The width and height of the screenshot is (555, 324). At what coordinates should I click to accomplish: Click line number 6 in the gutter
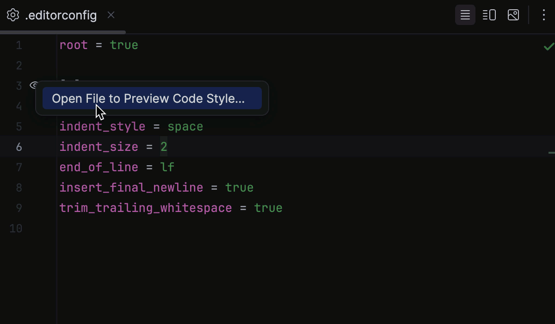pyautogui.click(x=19, y=147)
